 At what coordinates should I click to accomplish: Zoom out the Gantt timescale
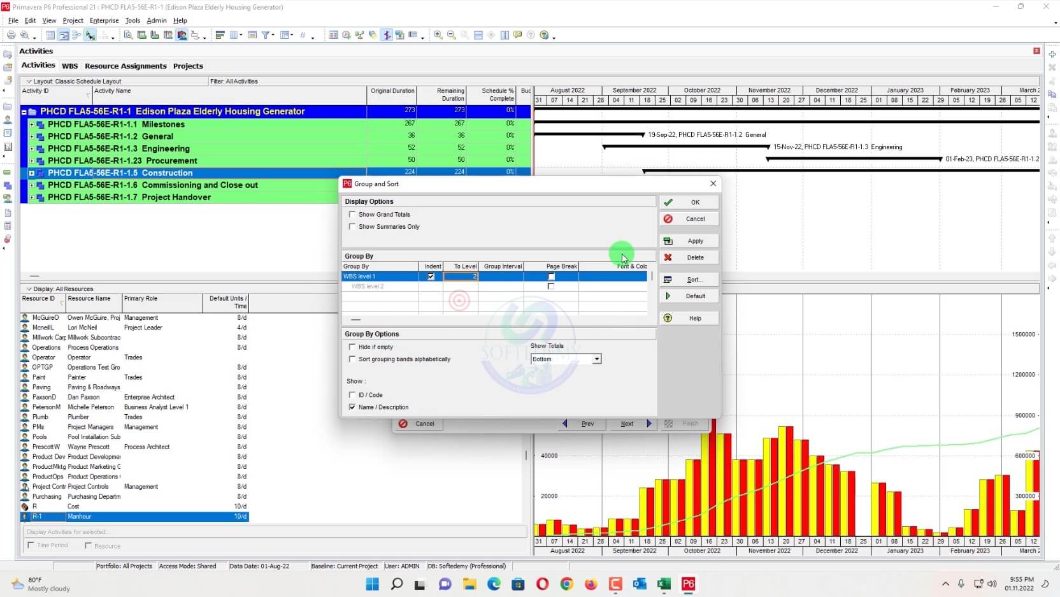[451, 35]
